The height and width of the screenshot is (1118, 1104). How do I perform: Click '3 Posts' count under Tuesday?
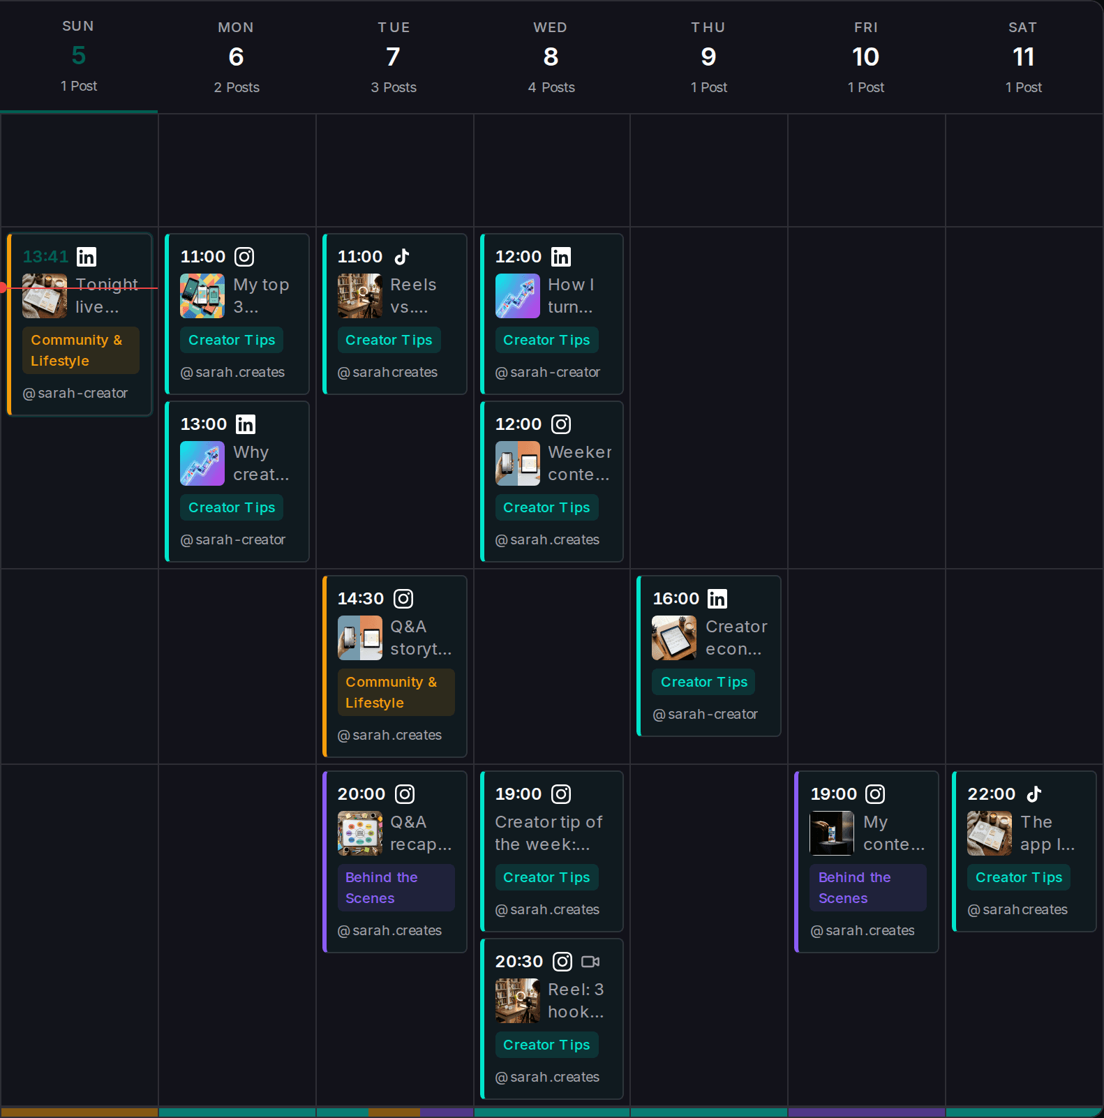(394, 87)
